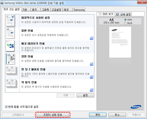Click the '적용(A)' apply button
This screenshot has width=147, height=119.
click(x=136, y=115)
